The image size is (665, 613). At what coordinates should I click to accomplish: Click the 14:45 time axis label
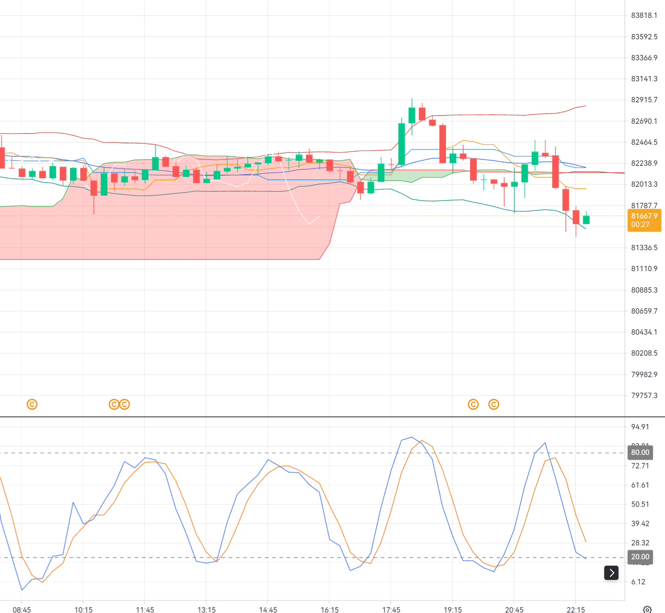[268, 609]
